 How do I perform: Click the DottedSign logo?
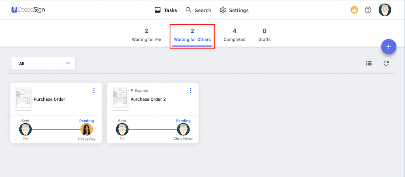point(28,10)
